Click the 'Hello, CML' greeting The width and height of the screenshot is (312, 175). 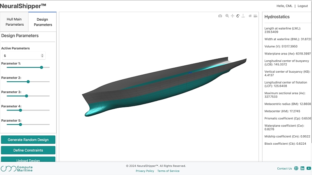(x=284, y=6)
